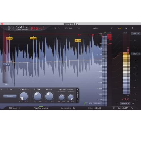This screenshot has height=141, width=141.
Task: Go to previous preset with left arrow
Action: click(79, 28)
